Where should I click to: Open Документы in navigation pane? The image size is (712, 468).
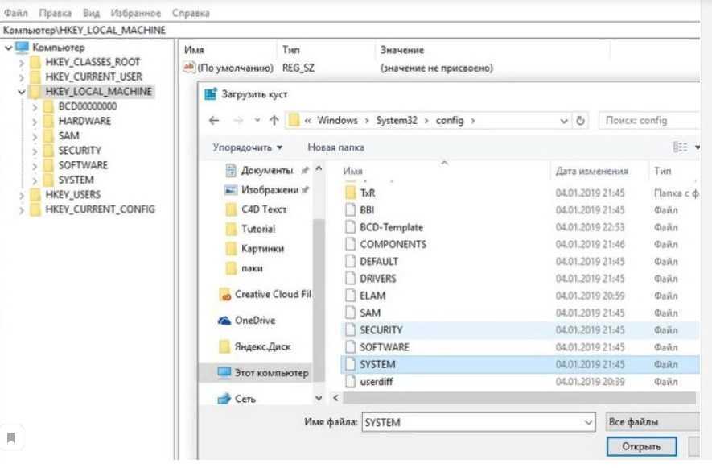click(267, 171)
